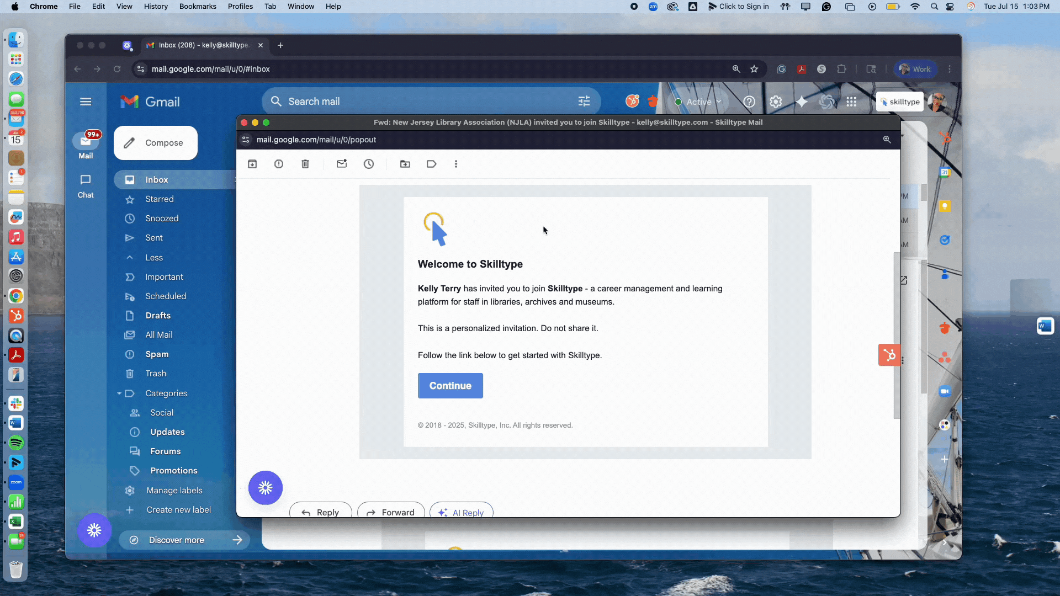1060x596 pixels.
Task: Click the address bar URL
Action: (211, 69)
